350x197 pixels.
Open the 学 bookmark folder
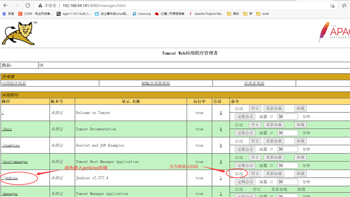tap(248, 14)
